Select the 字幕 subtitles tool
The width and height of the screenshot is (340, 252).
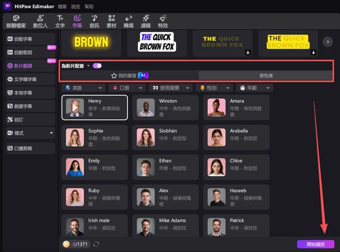pos(77,22)
